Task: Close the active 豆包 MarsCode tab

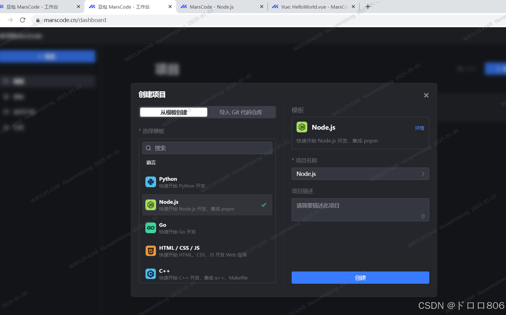Action: tap(170, 6)
